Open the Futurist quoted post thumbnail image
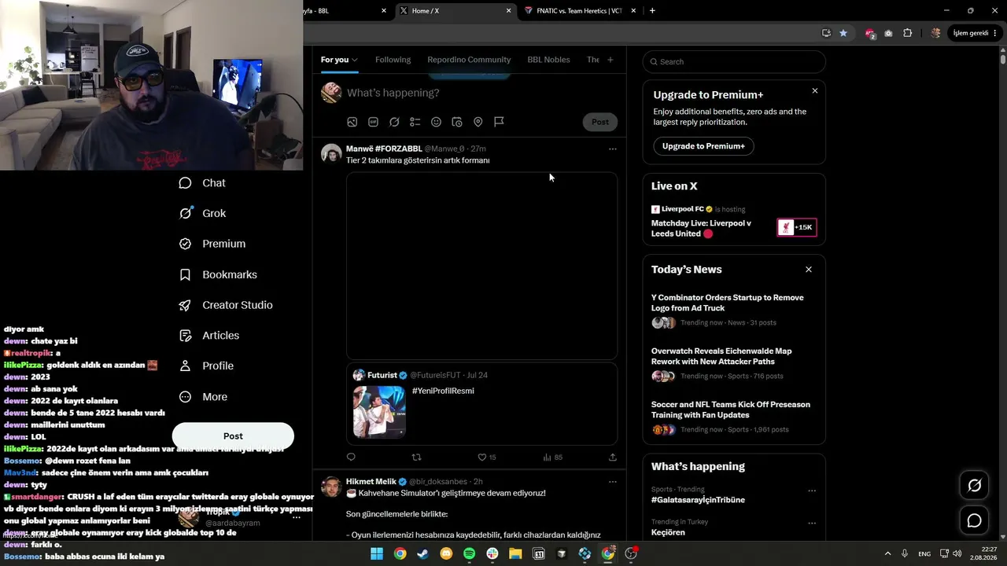This screenshot has width=1007, height=566. pos(379,412)
